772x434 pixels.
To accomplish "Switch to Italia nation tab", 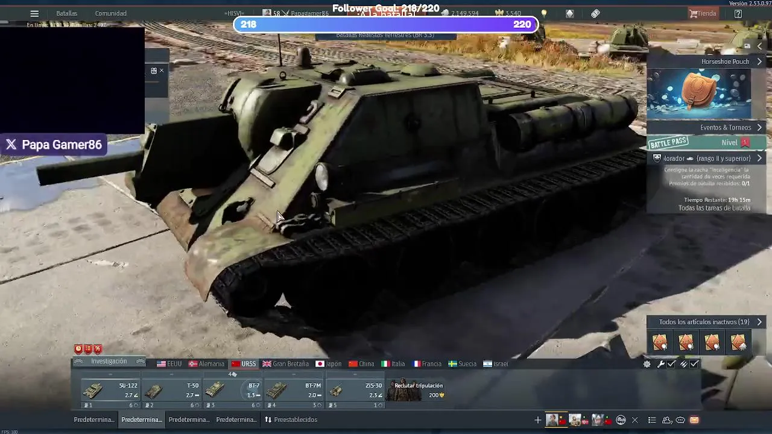I will 393,364.
